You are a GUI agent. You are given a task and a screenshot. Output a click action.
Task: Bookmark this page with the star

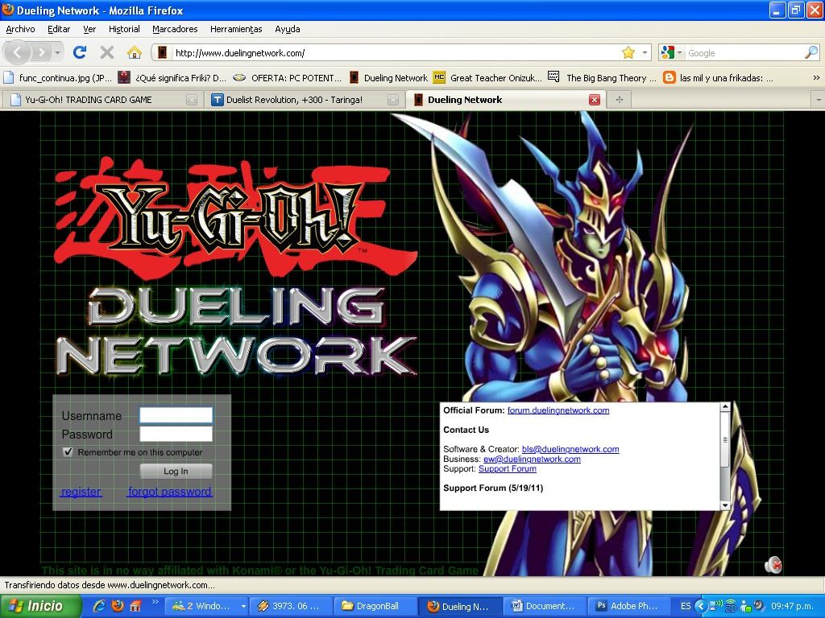pyautogui.click(x=628, y=52)
